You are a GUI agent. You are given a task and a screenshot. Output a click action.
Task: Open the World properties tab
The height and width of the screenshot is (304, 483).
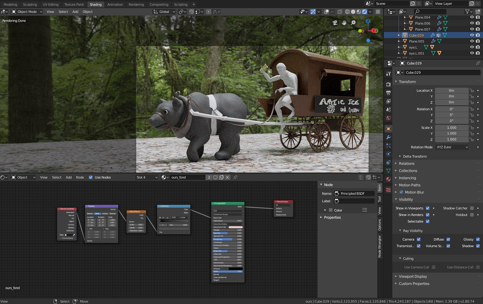coord(388,118)
